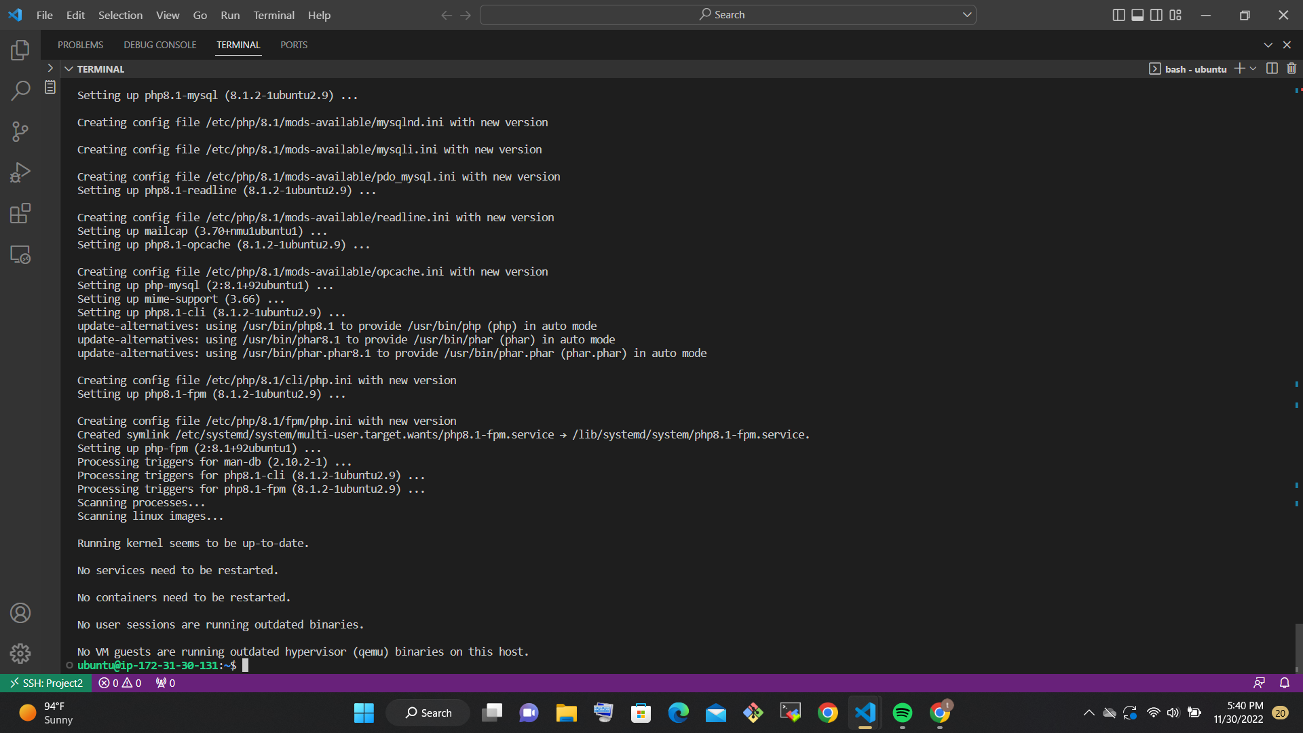Go back with navigation arrow
Image resolution: width=1303 pixels, height=733 pixels.
click(x=446, y=15)
